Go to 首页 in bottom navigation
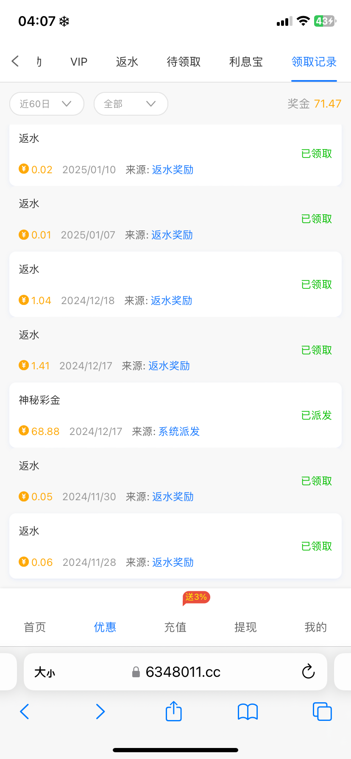Viewport: 351px width, 759px height. [x=35, y=627]
